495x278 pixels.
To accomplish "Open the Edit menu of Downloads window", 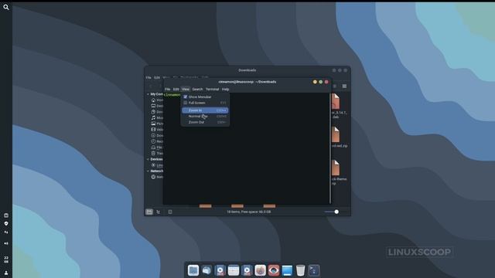I will [x=157, y=77].
